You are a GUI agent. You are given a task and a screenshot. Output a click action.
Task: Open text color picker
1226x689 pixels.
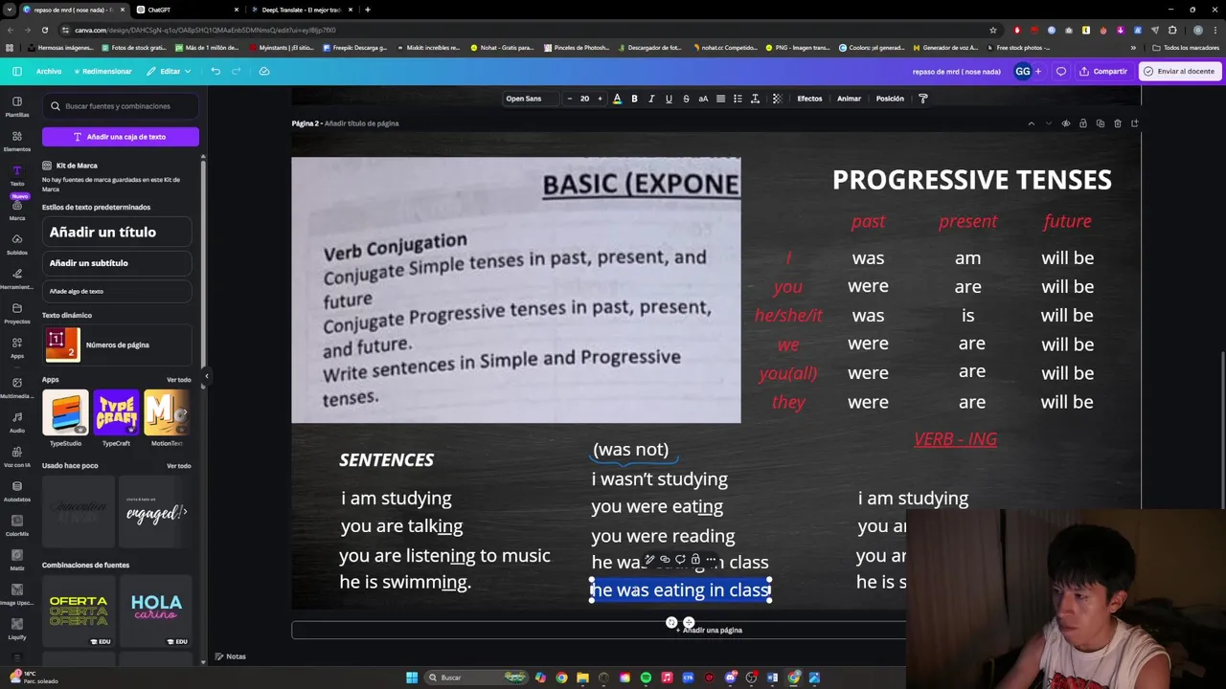(617, 99)
